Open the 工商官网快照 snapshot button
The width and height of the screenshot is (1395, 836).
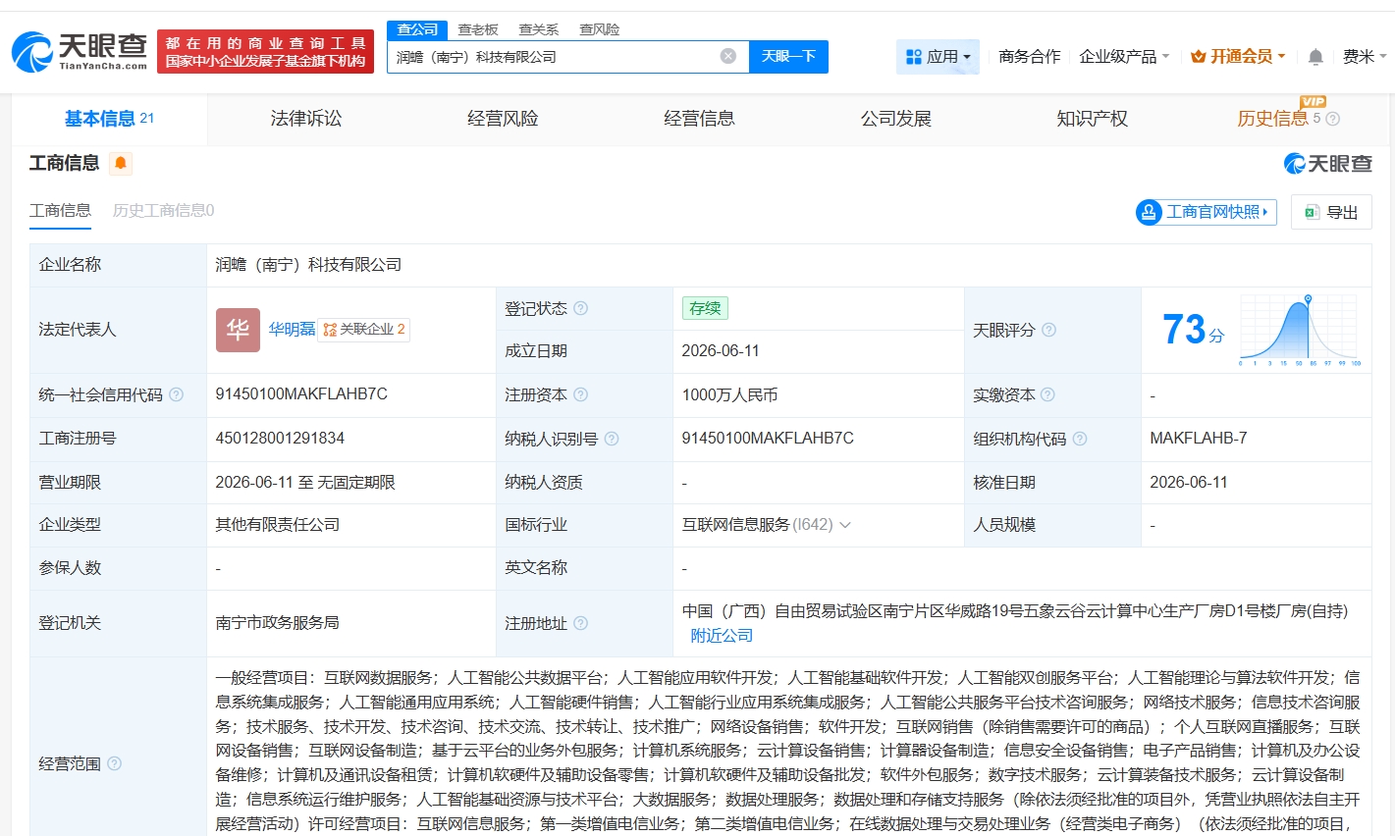click(x=1206, y=212)
